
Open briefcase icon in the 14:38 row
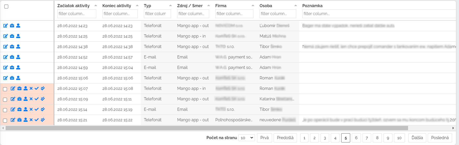12,46
